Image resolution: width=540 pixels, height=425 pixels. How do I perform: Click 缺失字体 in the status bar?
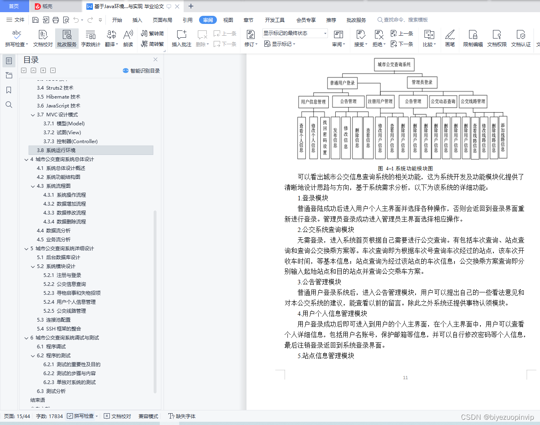182,416
